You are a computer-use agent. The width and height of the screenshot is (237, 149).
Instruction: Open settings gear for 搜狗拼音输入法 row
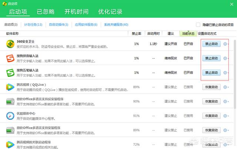pyautogui.click(x=225, y=58)
